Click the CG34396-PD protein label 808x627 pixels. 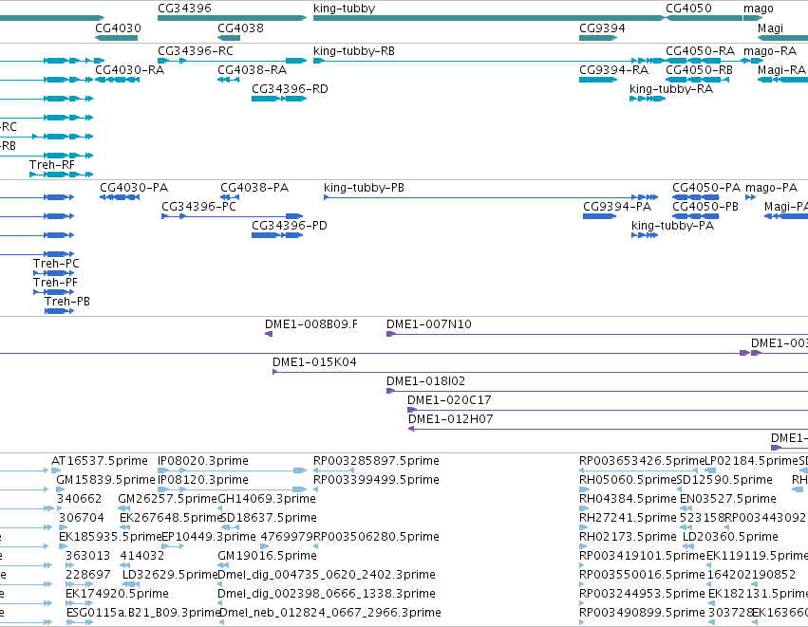tap(290, 226)
